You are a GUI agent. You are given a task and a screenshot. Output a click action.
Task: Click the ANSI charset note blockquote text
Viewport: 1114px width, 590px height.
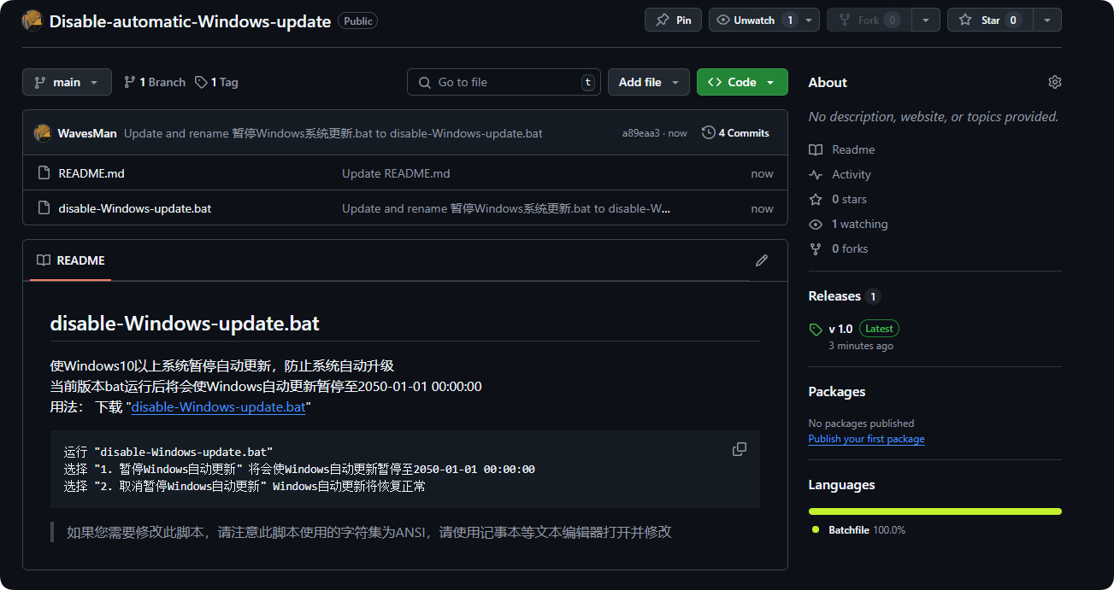click(x=369, y=532)
